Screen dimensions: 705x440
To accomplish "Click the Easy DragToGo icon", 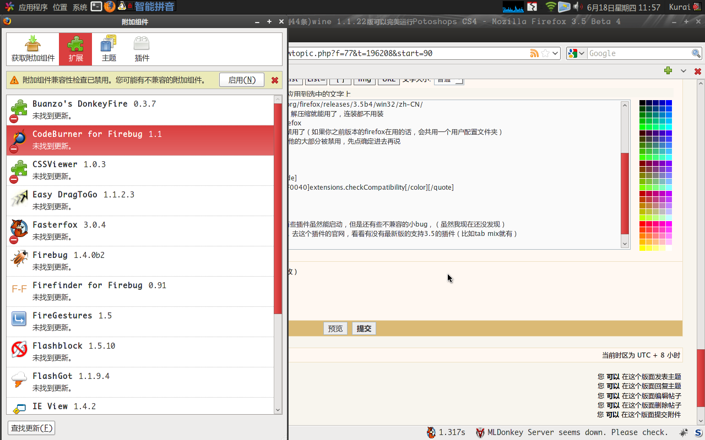I will (x=19, y=199).
